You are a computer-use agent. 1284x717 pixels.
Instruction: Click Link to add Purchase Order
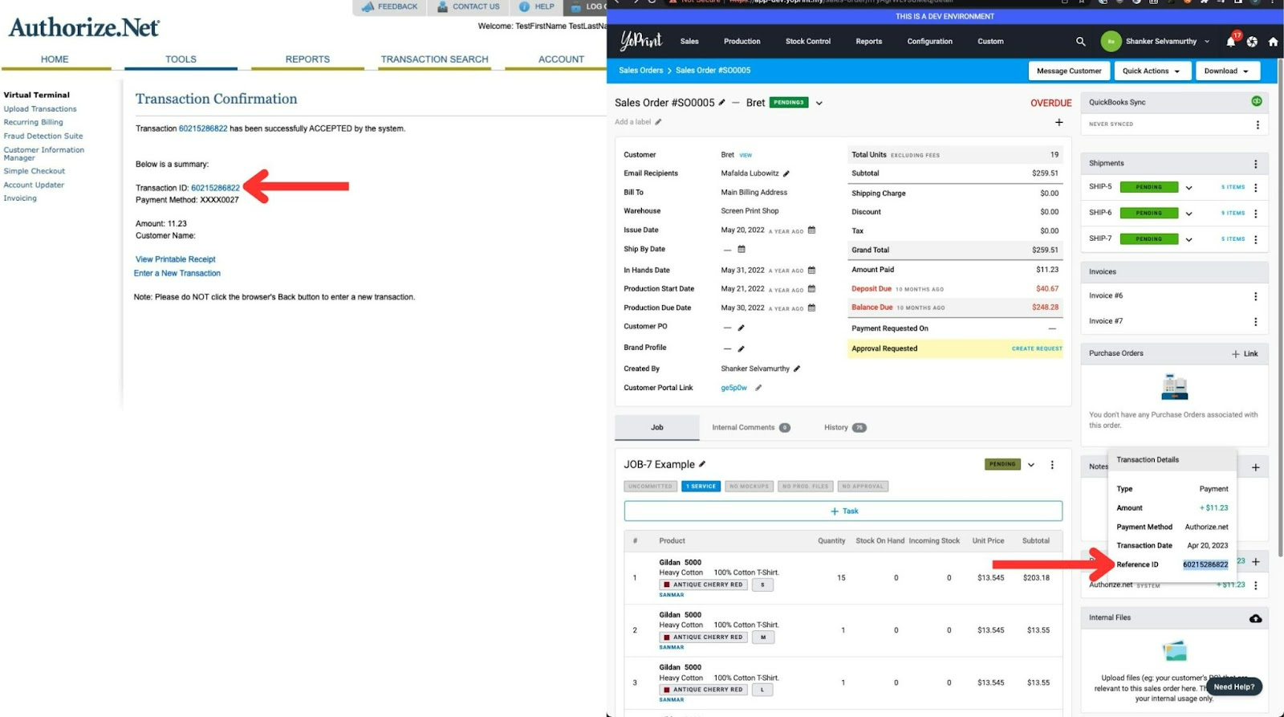tap(1245, 354)
